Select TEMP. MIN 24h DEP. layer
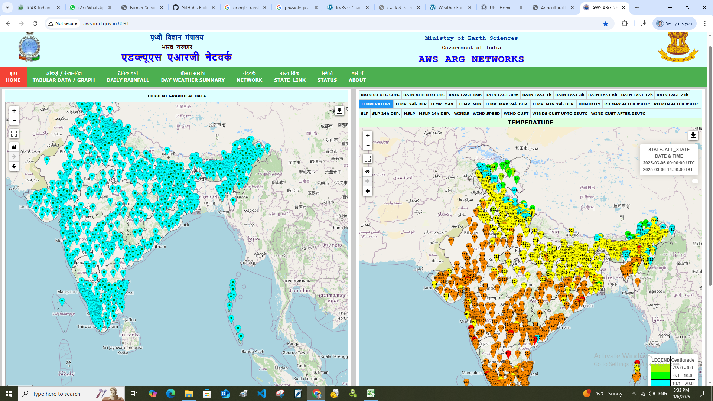 point(553,104)
